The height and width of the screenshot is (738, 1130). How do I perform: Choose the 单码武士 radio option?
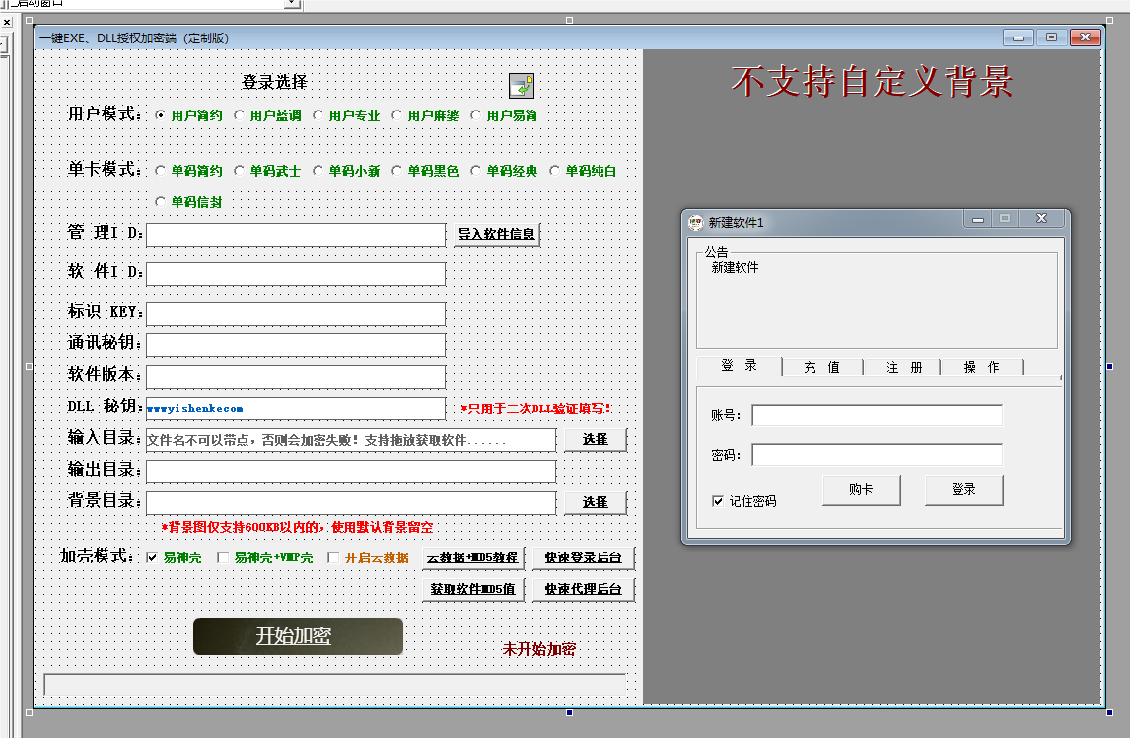240,171
